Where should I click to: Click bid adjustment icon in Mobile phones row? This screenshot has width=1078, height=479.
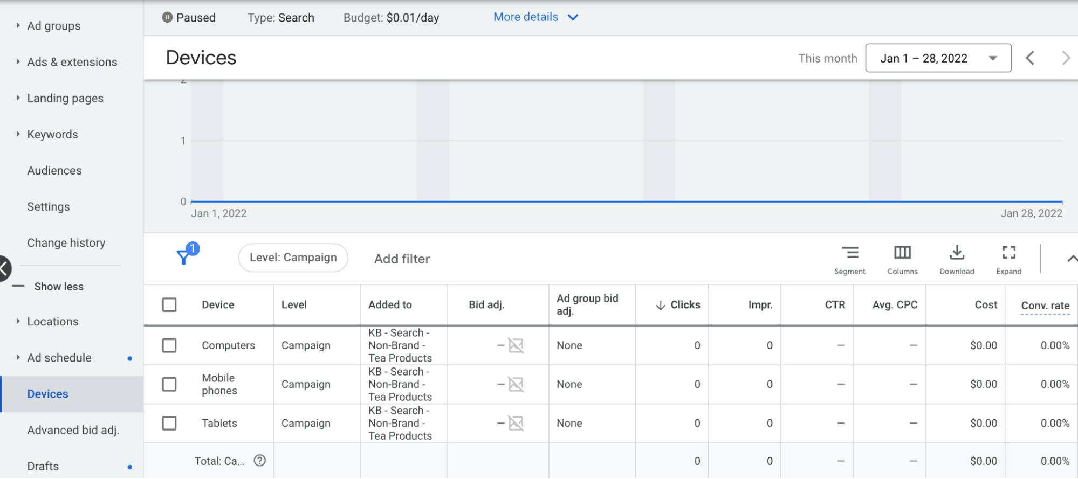[516, 384]
